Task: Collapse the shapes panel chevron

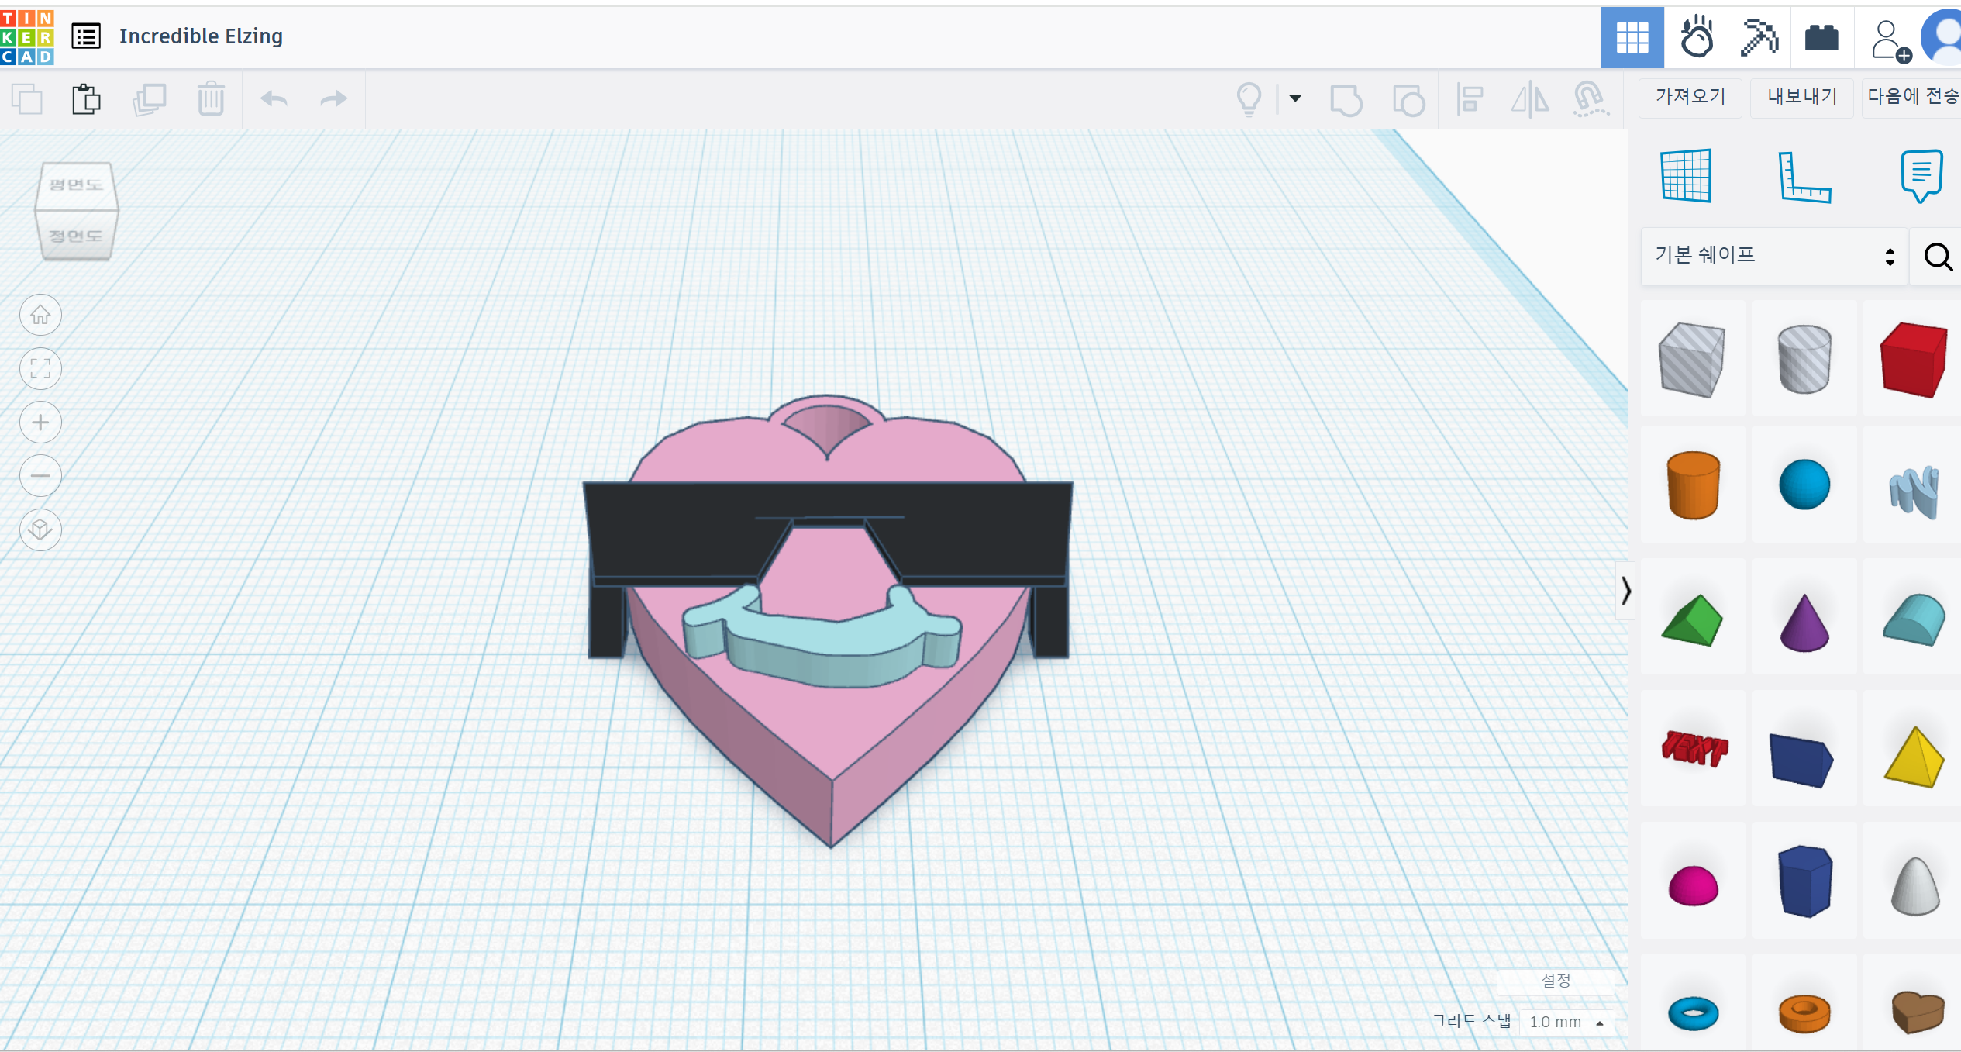Action: point(1625,591)
